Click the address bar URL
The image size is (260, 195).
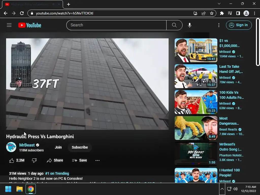pos(64,13)
